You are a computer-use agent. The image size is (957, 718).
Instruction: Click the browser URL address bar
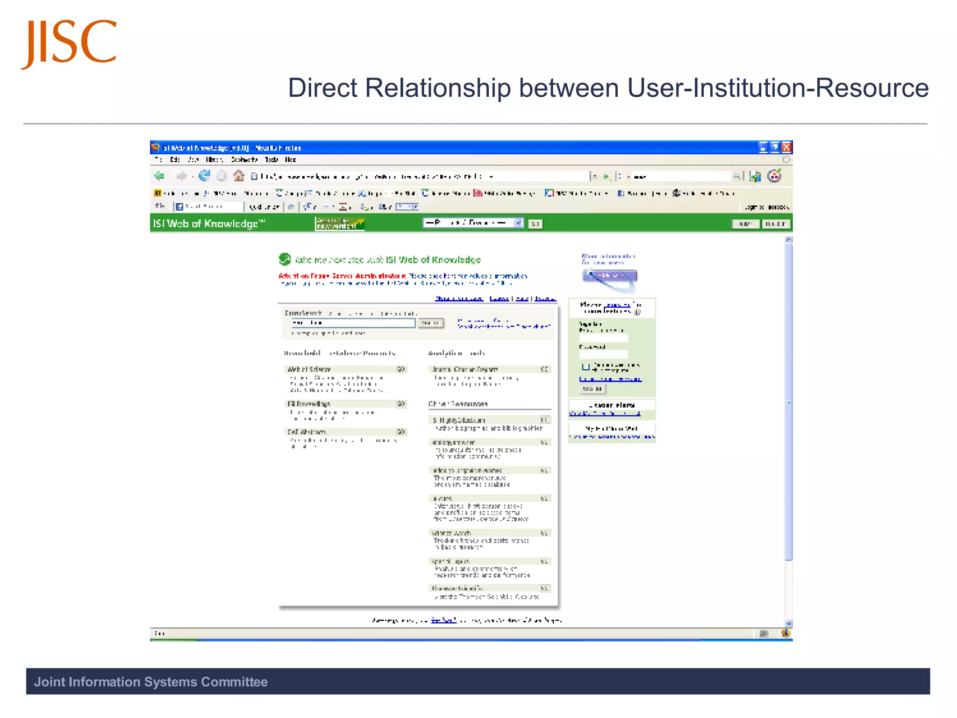420,176
